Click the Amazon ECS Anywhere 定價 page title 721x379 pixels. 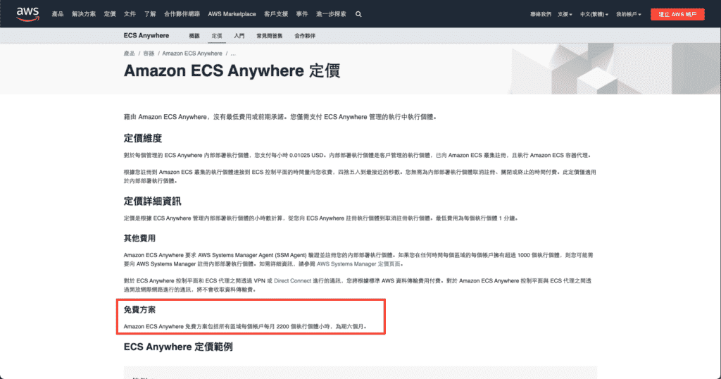tap(232, 71)
